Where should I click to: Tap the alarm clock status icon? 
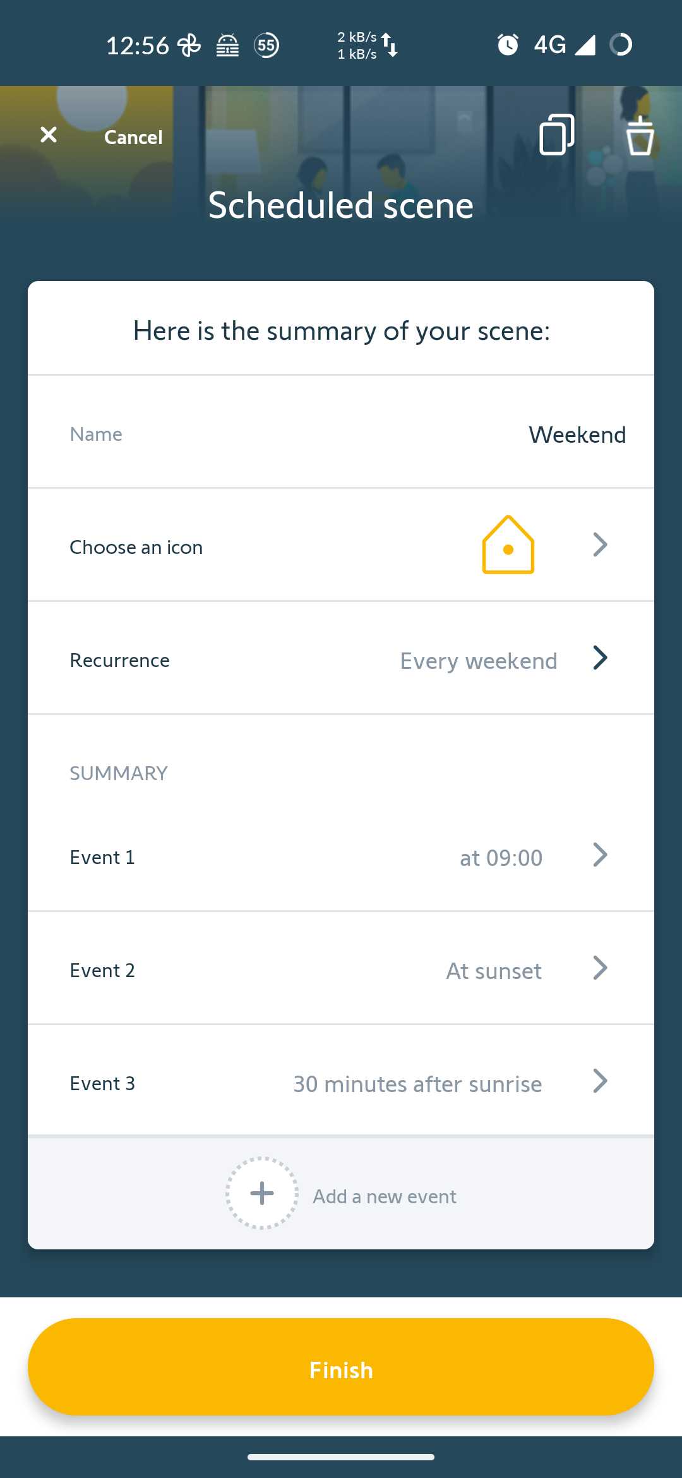(x=508, y=45)
